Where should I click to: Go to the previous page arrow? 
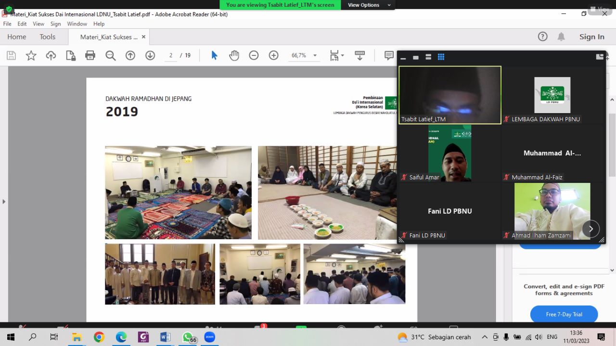click(130, 55)
